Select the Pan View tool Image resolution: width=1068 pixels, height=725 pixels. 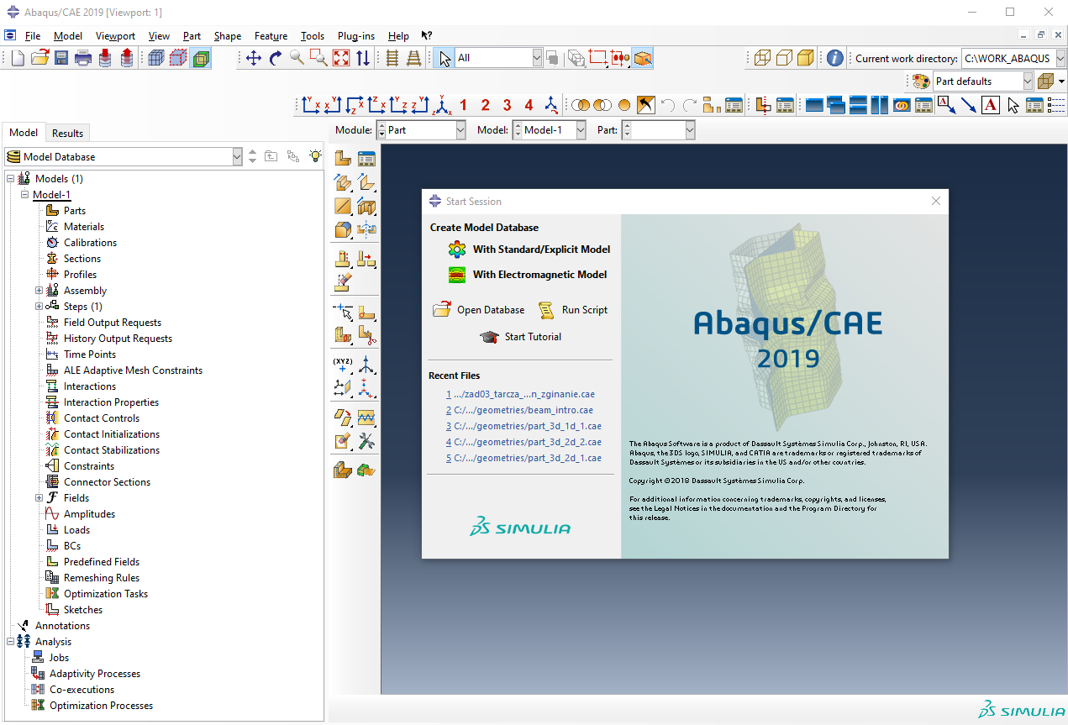tap(254, 58)
